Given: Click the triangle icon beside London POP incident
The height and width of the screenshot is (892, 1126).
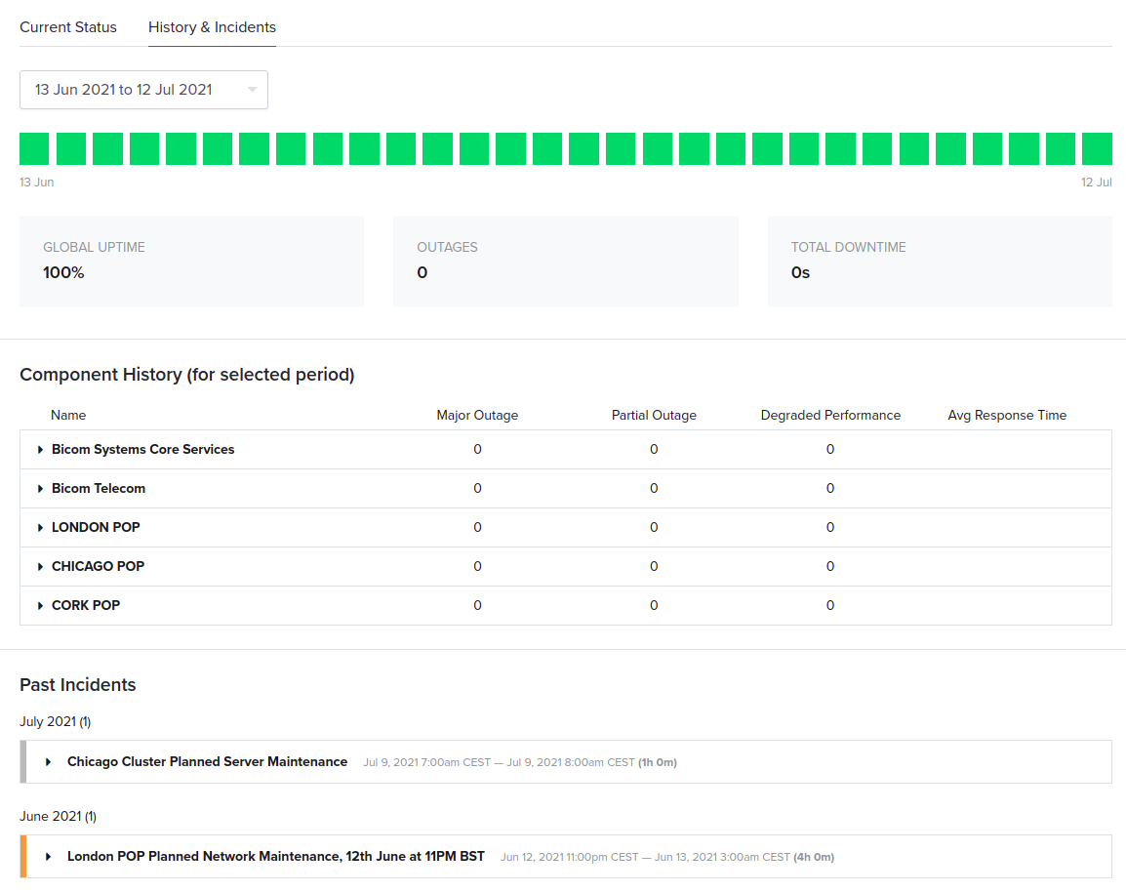Looking at the screenshot, I should point(47,856).
